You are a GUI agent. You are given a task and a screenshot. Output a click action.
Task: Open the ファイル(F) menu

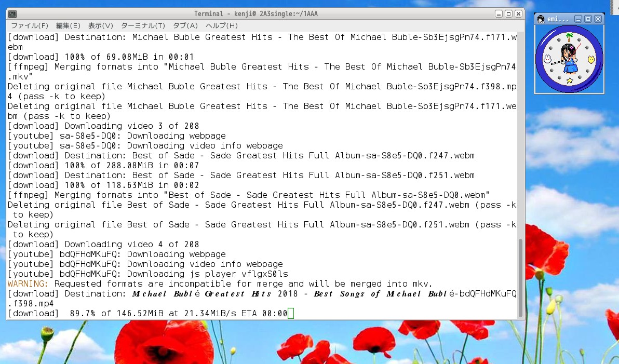tap(30, 25)
